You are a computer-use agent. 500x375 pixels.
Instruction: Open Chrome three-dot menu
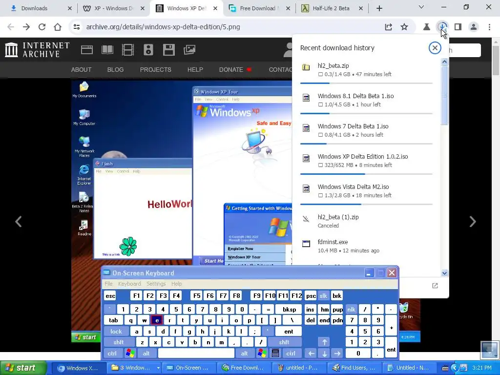point(489,27)
